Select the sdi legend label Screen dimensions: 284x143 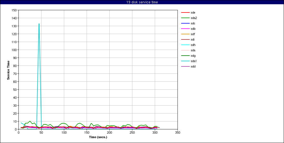[193, 39]
